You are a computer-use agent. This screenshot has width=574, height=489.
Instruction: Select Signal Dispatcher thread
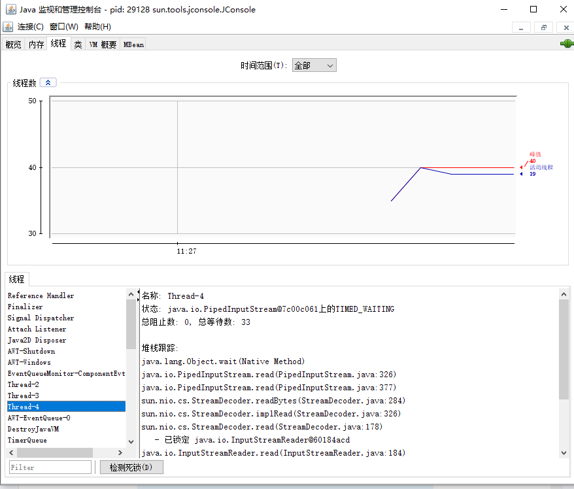point(66,318)
